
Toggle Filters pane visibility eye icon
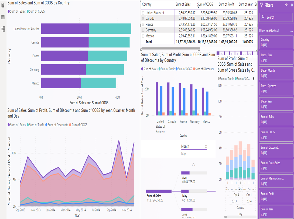[x=286, y=5]
